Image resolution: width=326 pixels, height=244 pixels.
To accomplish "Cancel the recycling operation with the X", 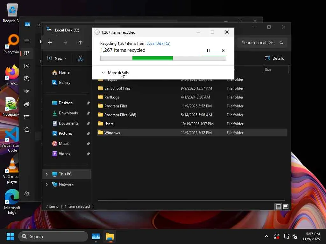I will (x=223, y=51).
